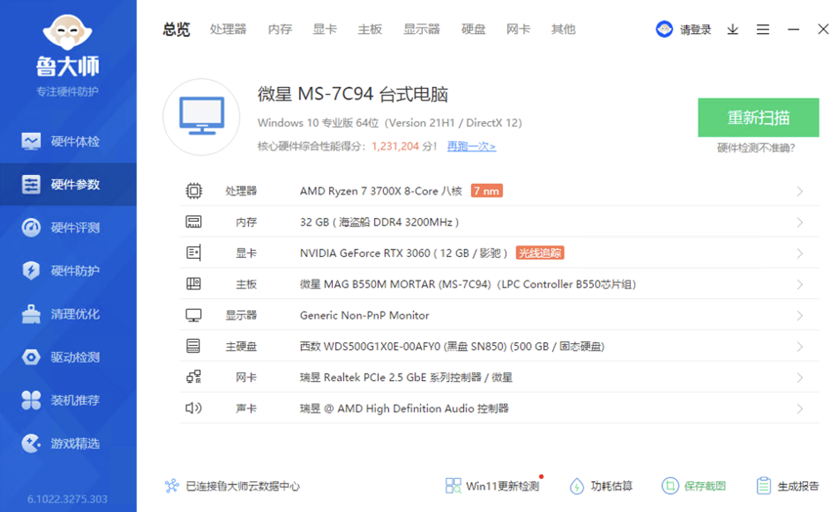The image size is (839, 512).
Task: Expand the 主板 row chevron
Action: [x=800, y=285]
